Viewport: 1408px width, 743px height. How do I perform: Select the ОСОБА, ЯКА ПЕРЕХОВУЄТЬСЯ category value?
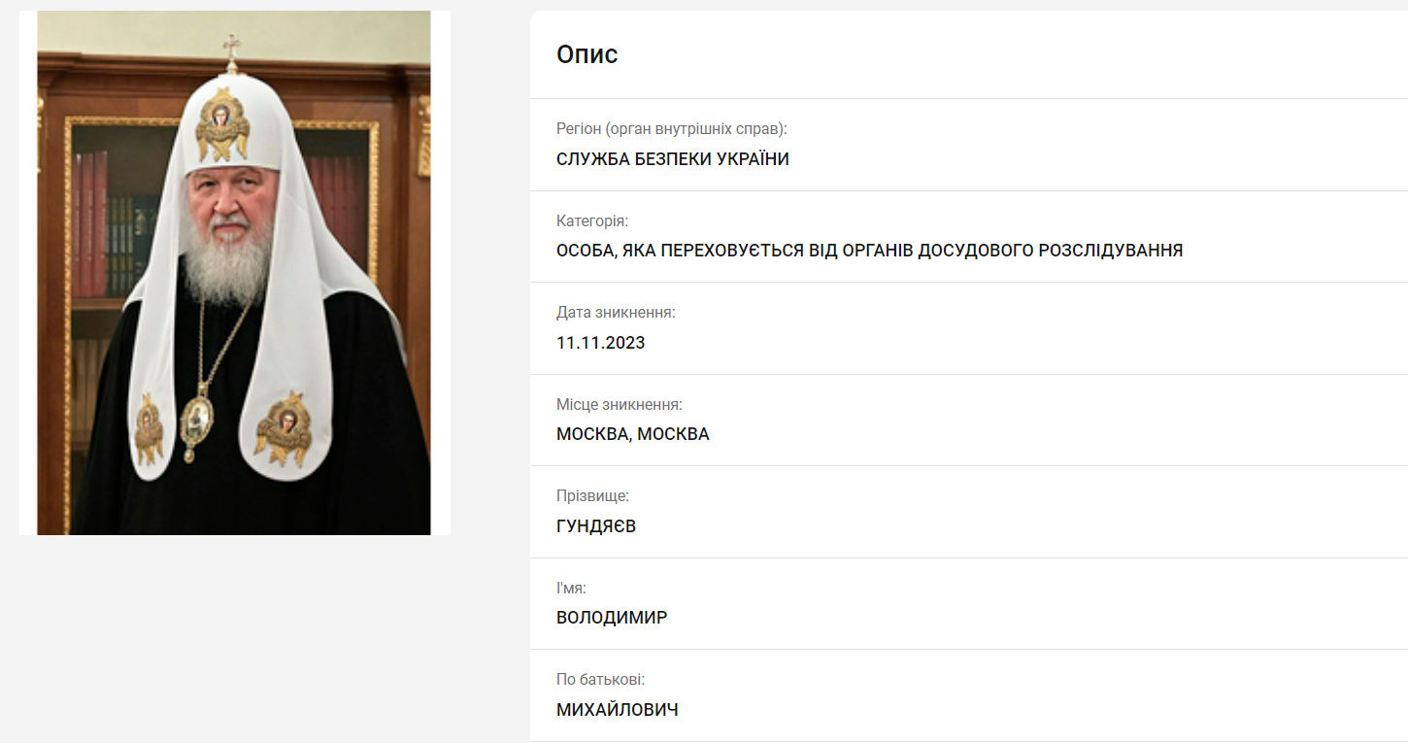pyautogui.click(x=869, y=251)
